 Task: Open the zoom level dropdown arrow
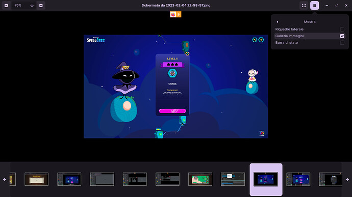click(32, 6)
